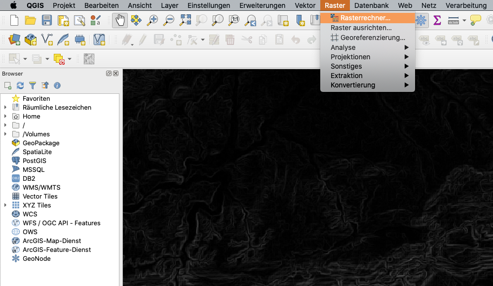Click the New Spatial Bookmark icon
Viewport: 493px width, 286px height.
[x=300, y=20]
